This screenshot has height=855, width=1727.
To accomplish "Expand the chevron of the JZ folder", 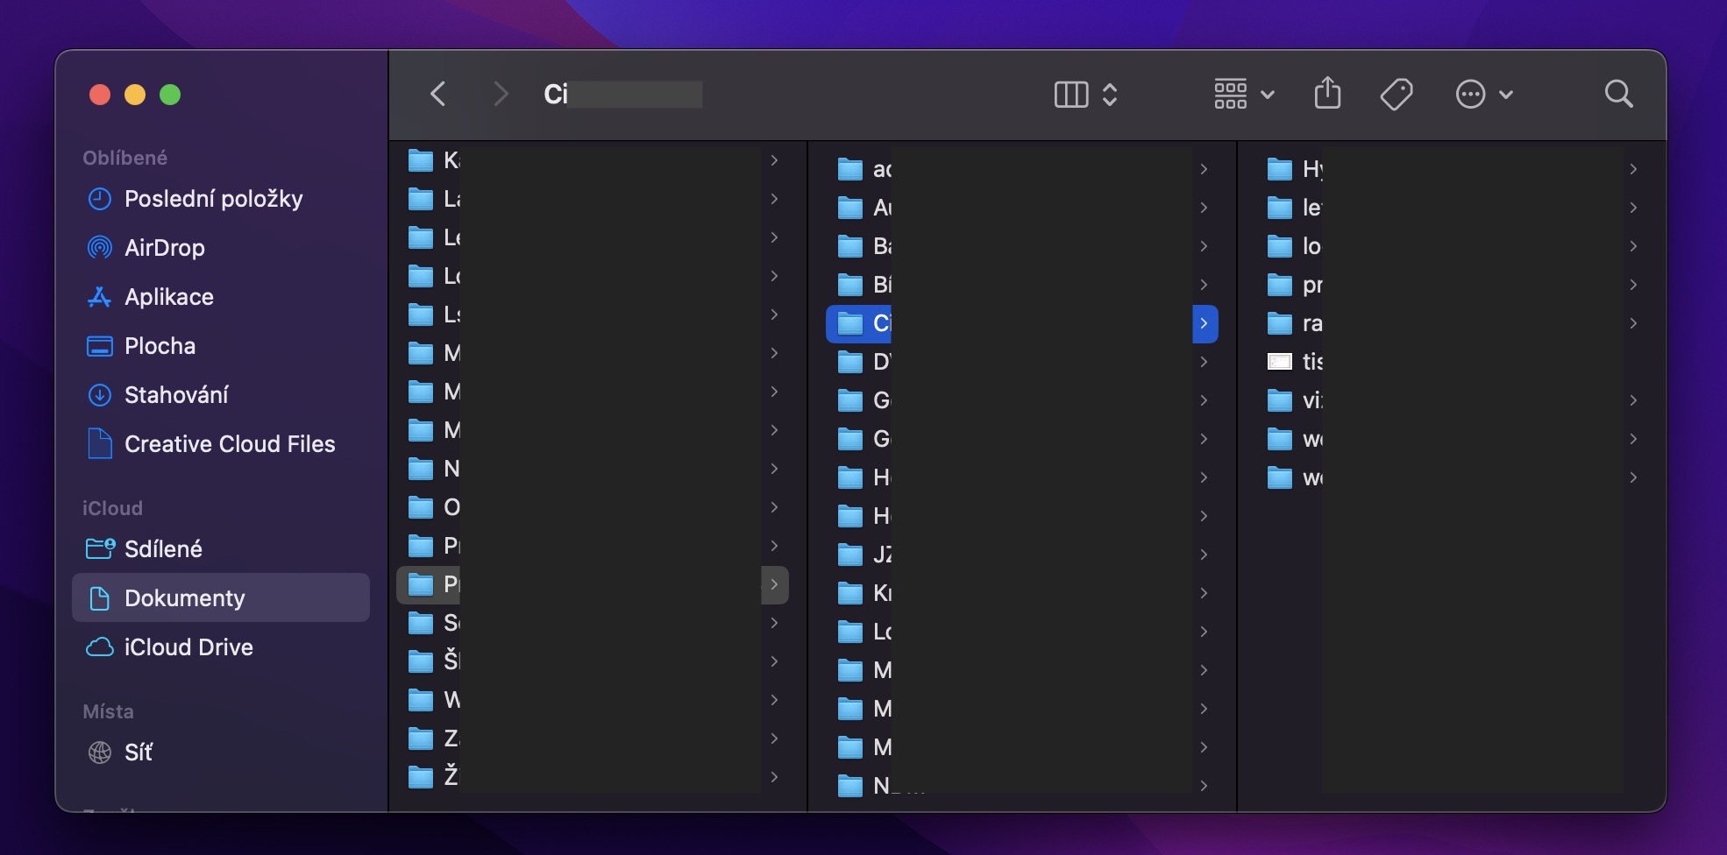I will point(1204,555).
